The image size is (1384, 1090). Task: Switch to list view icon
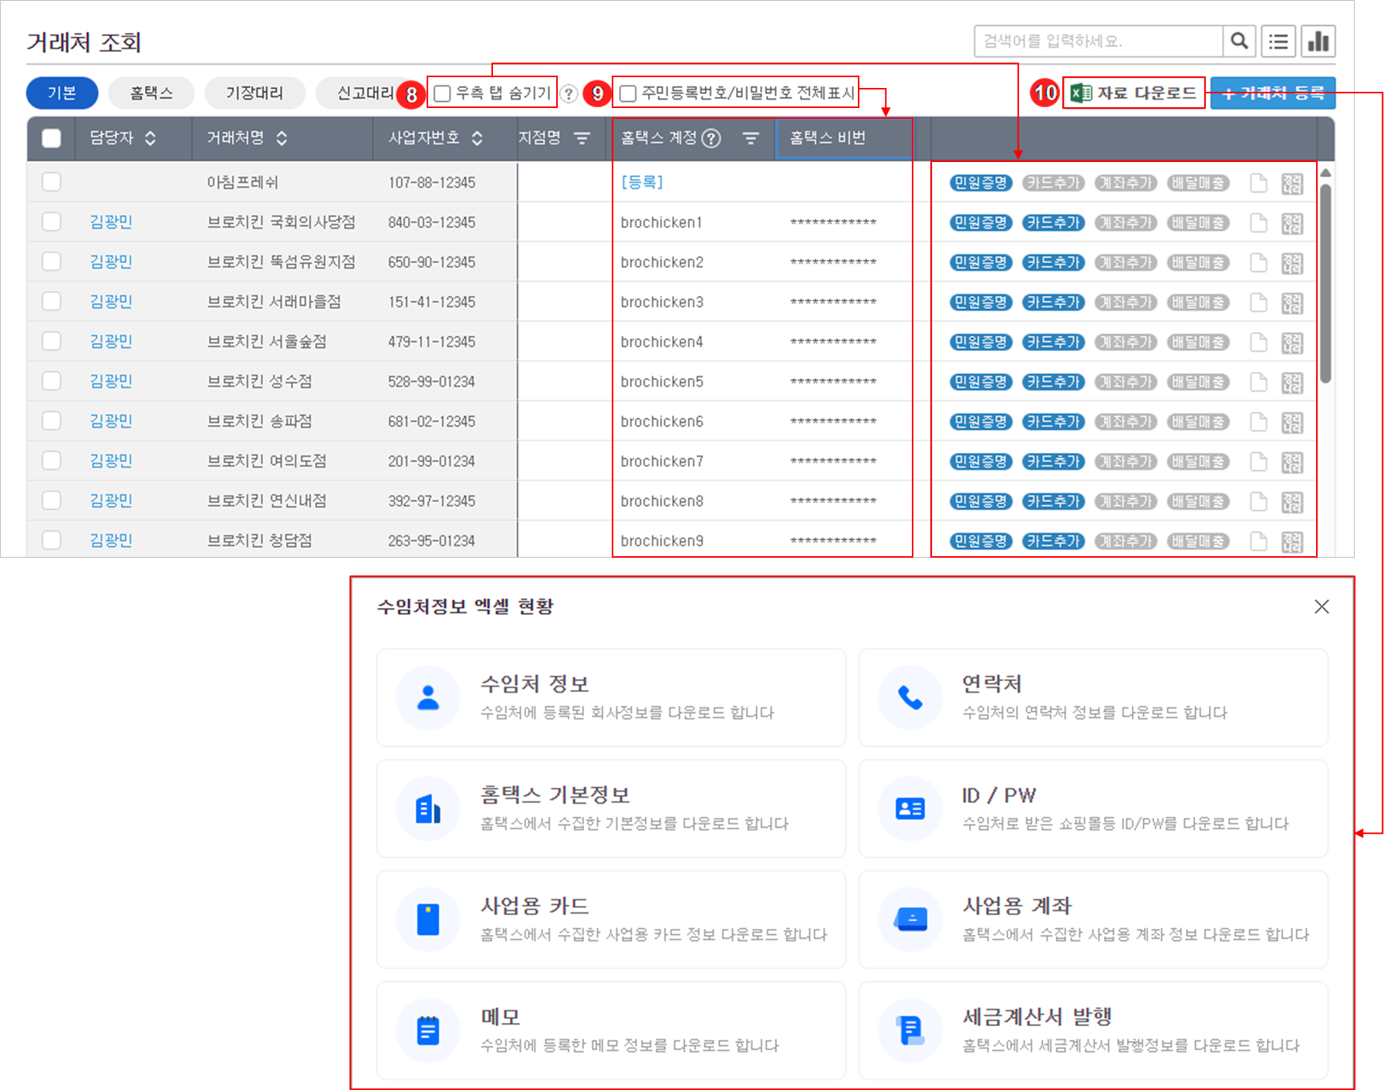(1278, 41)
